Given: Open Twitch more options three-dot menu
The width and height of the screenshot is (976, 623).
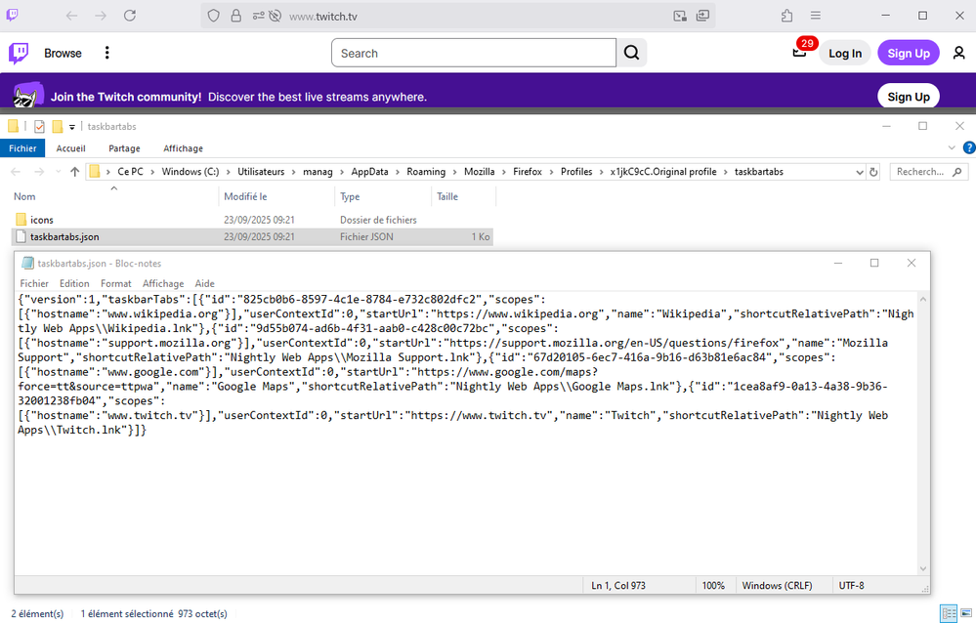Looking at the screenshot, I should click(107, 53).
